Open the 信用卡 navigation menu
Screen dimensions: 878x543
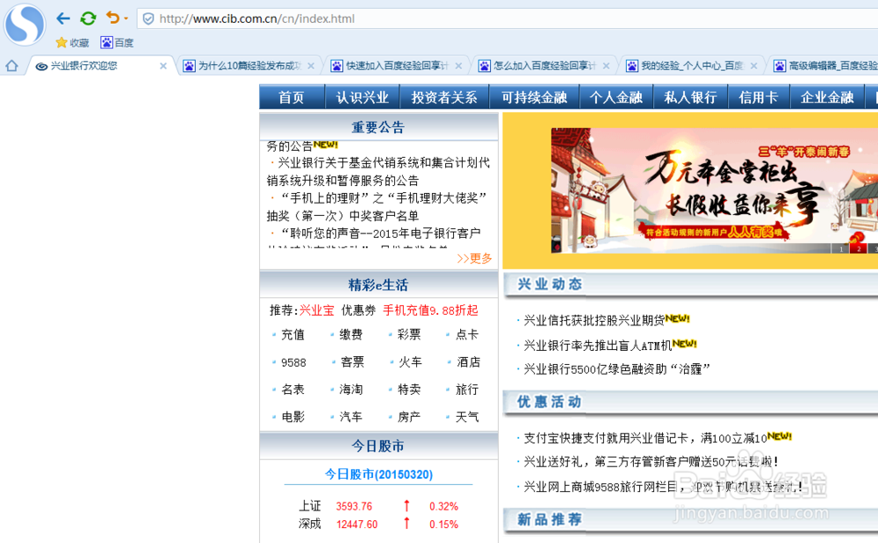point(759,97)
